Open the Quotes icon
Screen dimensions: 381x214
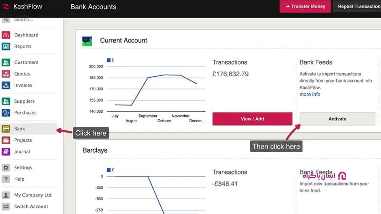pos(6,74)
